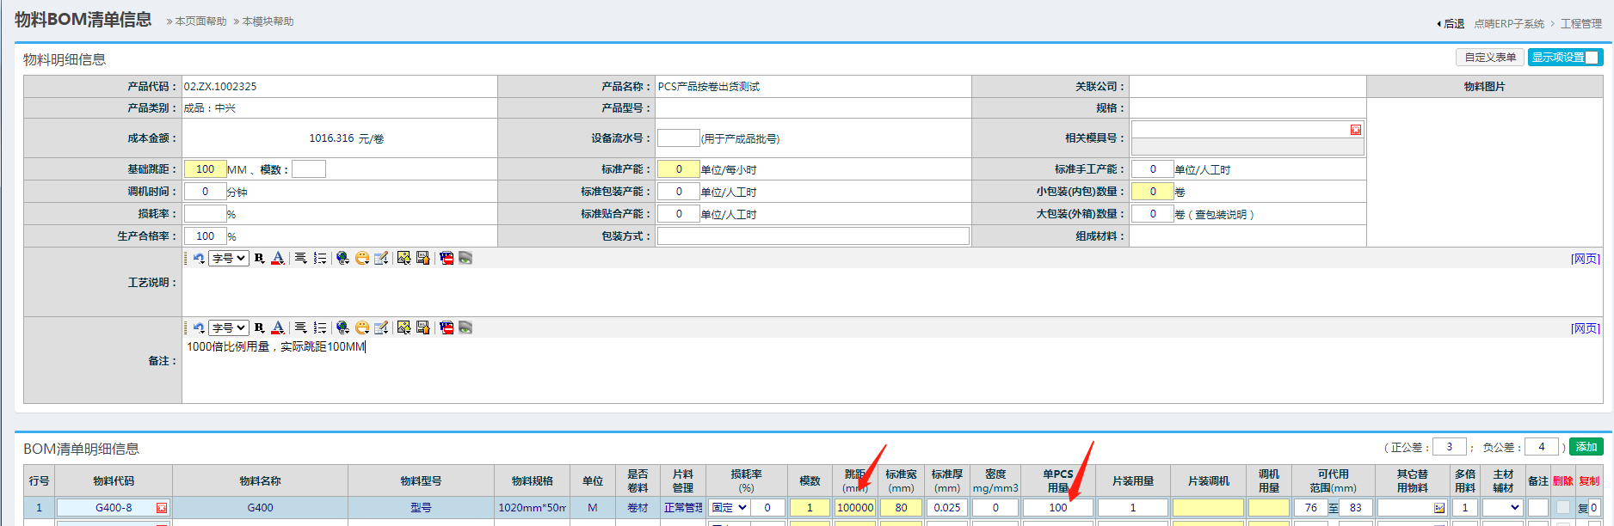The width and height of the screenshot is (1614, 526).
Task: Click the globe hyperlink icon in 备注 toolbar
Action: point(342,327)
